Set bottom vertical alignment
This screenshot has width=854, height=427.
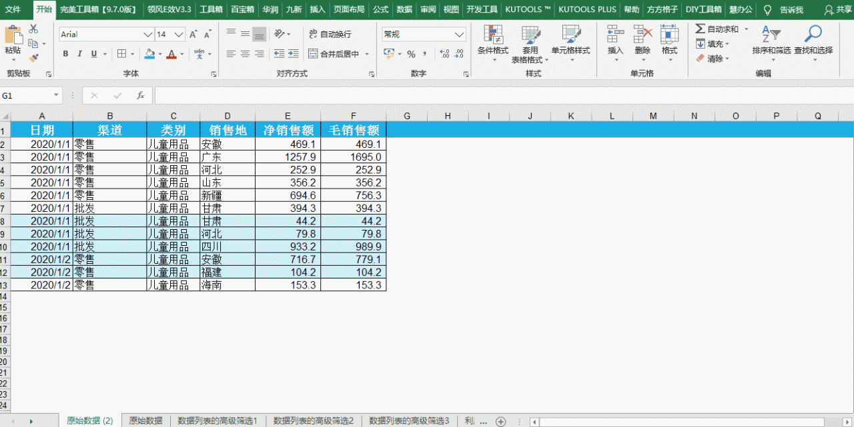coord(260,33)
